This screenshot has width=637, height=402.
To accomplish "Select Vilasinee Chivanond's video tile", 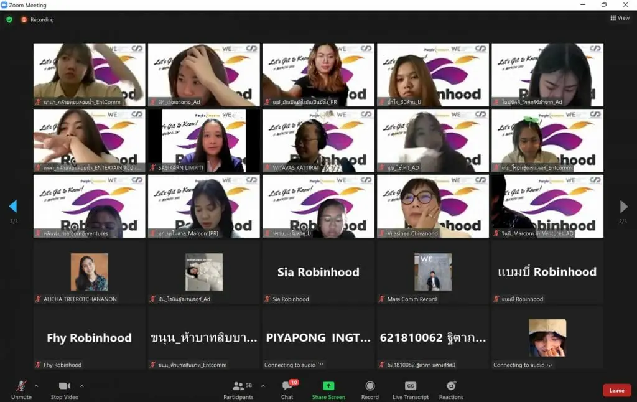I will [x=433, y=207].
